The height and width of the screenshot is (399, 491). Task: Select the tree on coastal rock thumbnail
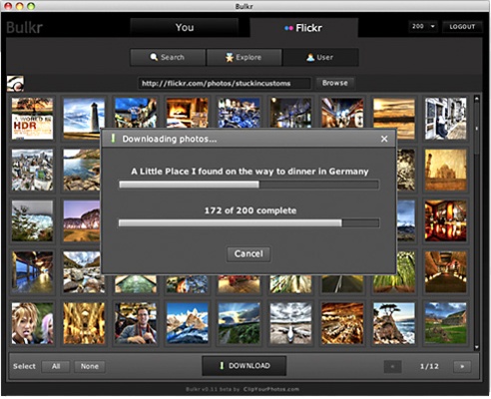pos(394,323)
